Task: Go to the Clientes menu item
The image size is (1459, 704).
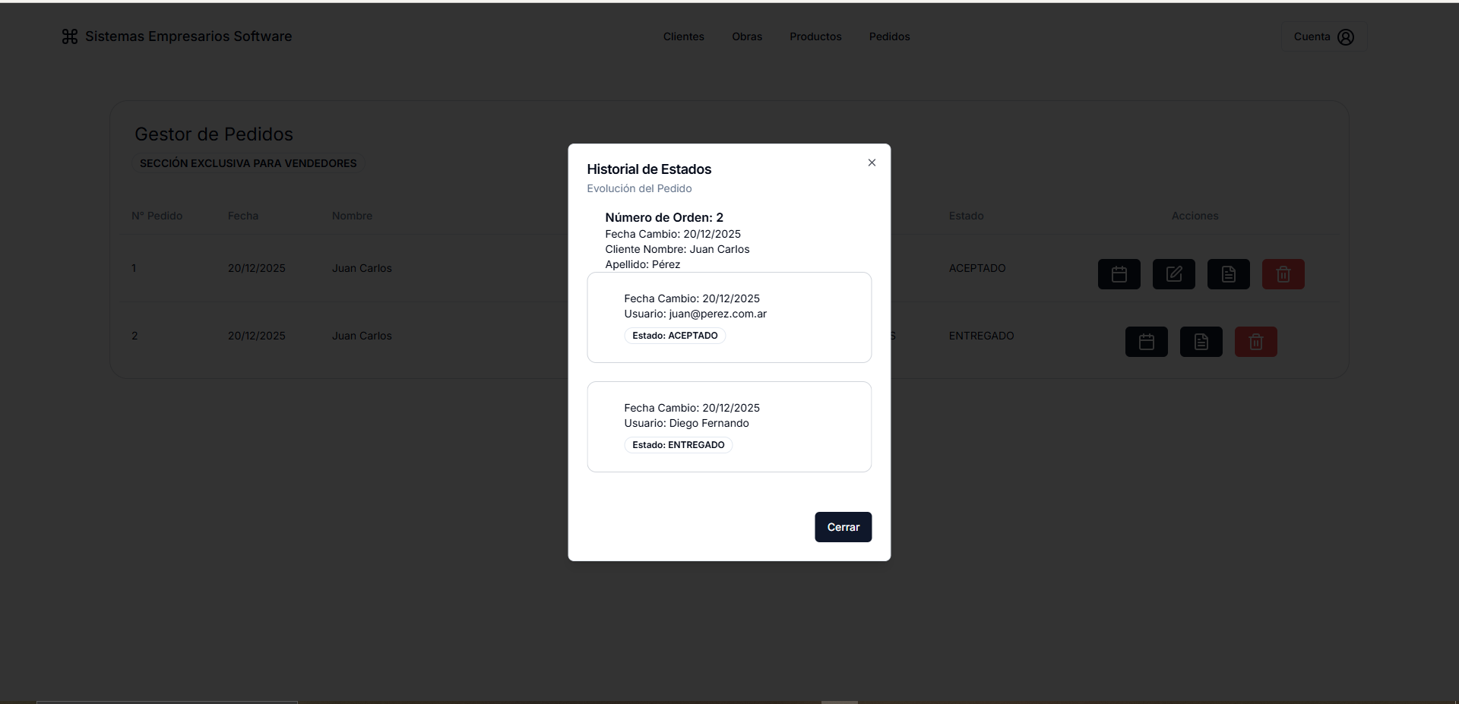Action: (683, 36)
